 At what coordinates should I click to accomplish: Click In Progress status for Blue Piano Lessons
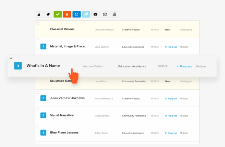click(x=171, y=133)
